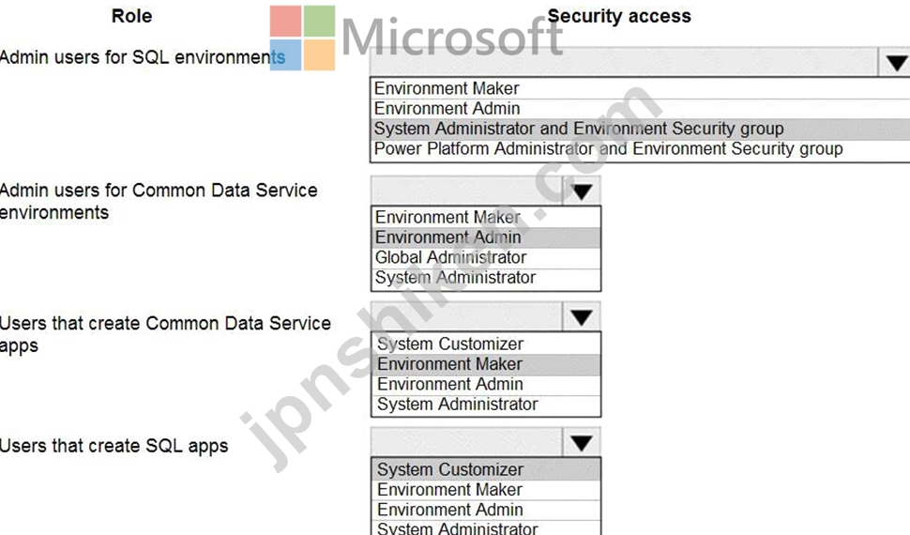This screenshot has width=910, height=535.
Task: Open dropdown arrow for Common Data Service apps
Action: pyautogui.click(x=582, y=316)
